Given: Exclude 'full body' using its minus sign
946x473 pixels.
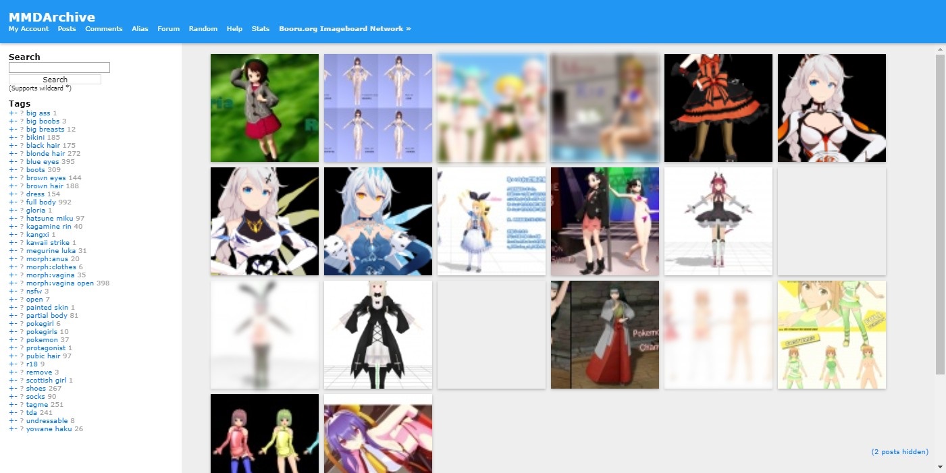Looking at the screenshot, I should pyautogui.click(x=16, y=202).
